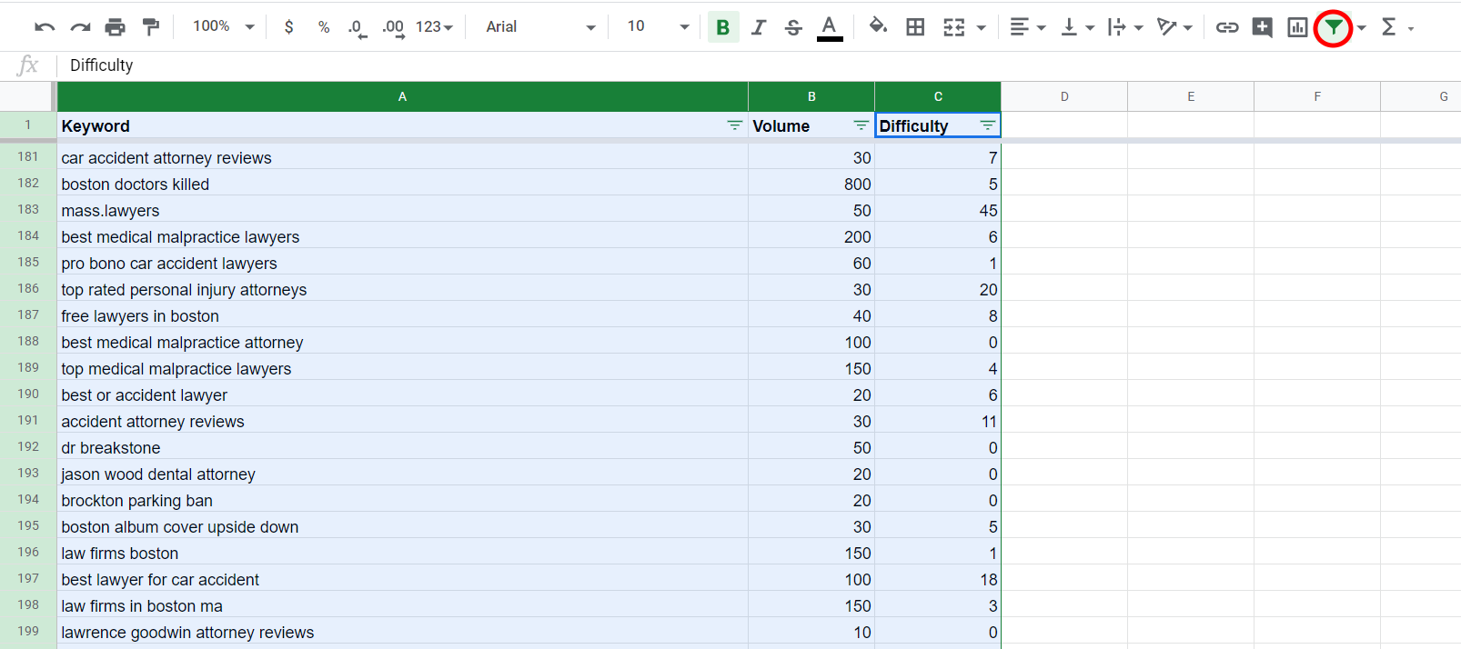Open the fill color bucket
The image size is (1461, 649).
878,26
